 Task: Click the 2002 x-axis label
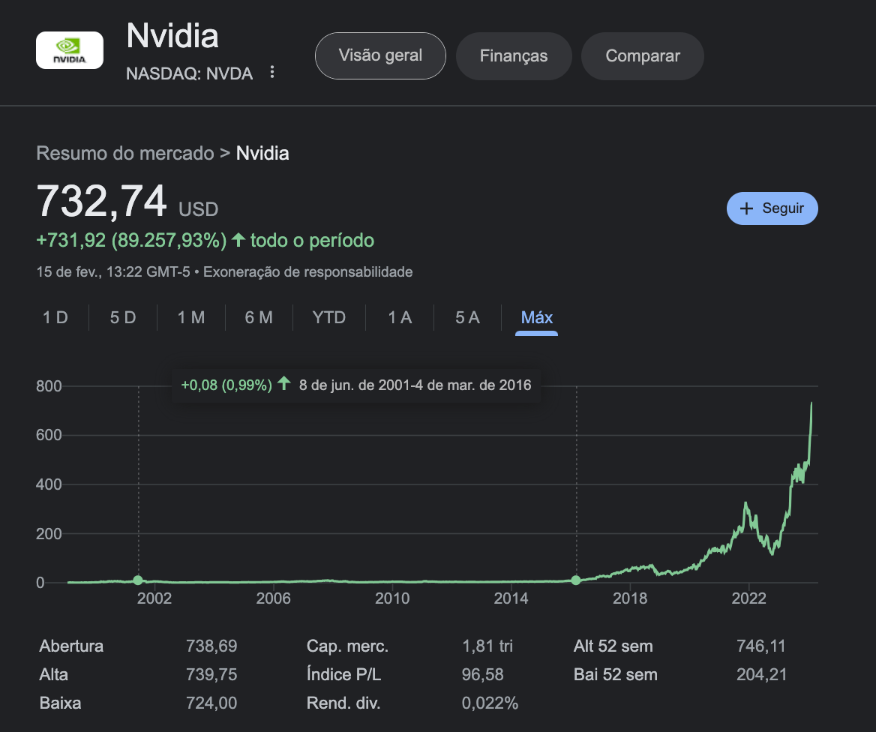[x=154, y=598]
